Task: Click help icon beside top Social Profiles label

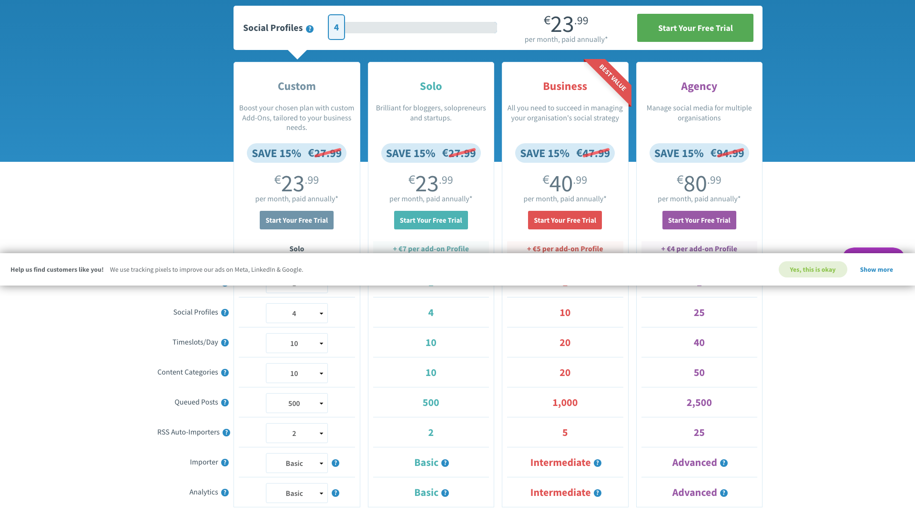Action: [x=310, y=29]
